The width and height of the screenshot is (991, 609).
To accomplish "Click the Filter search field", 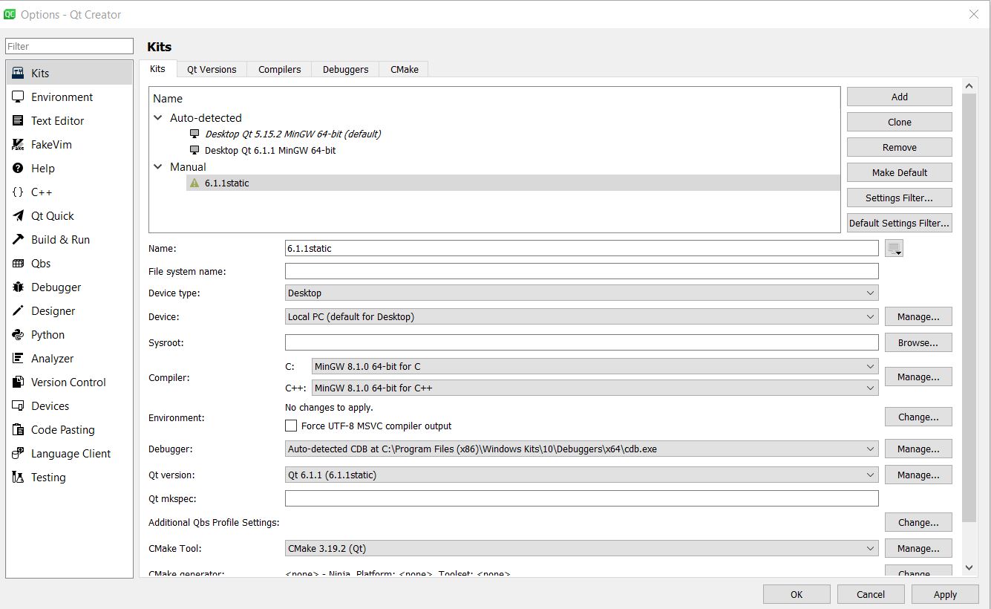I will 69,46.
